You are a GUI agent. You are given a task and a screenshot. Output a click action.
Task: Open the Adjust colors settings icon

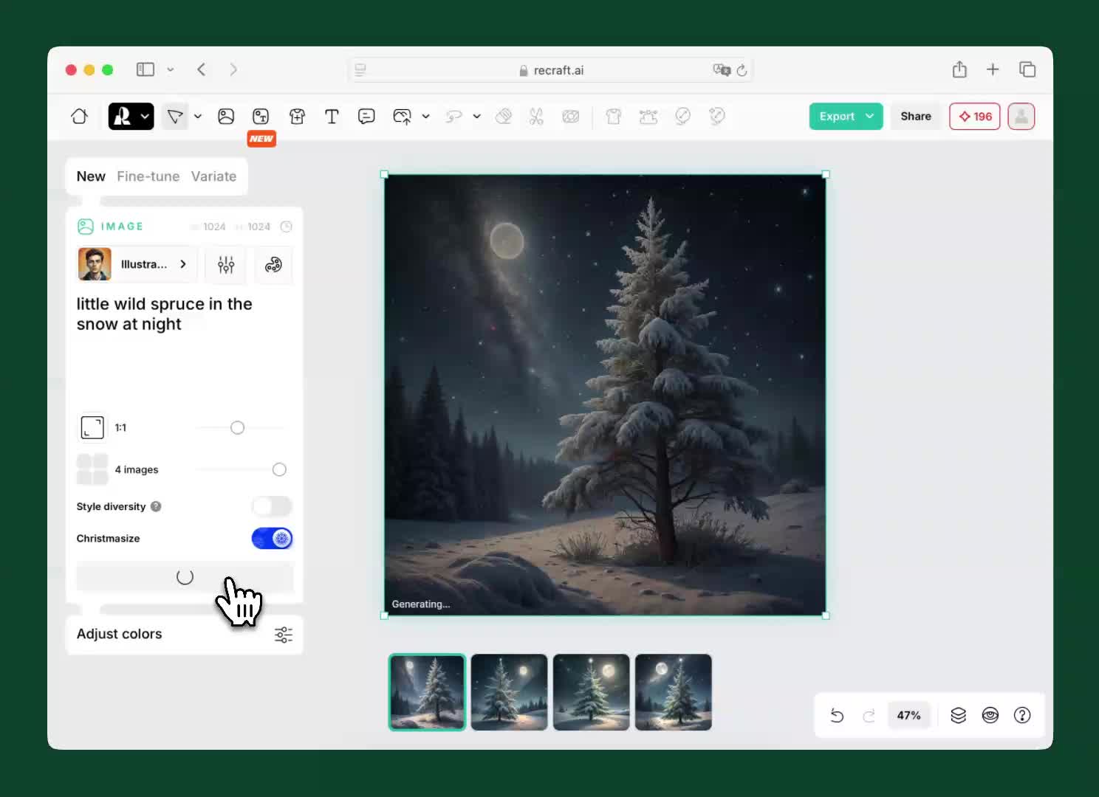(x=284, y=635)
